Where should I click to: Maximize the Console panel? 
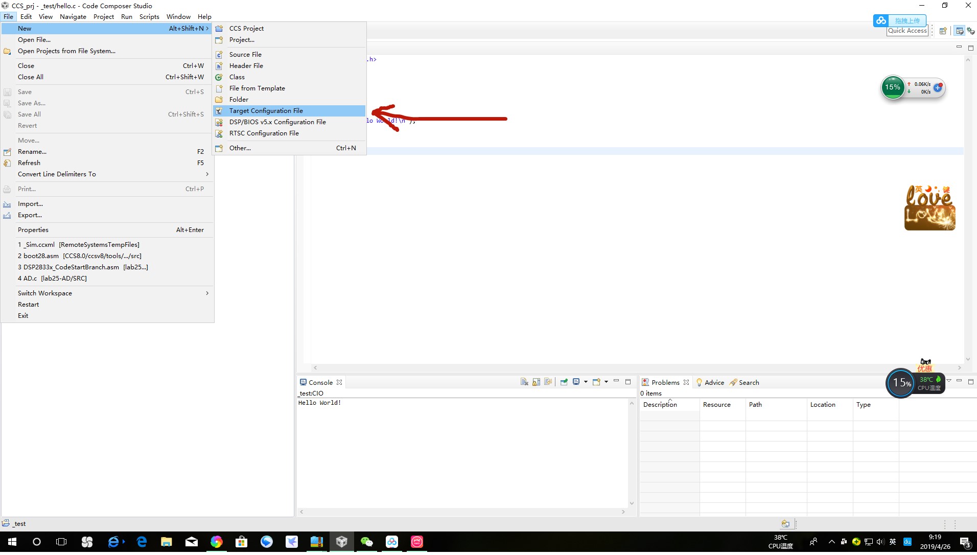pos(628,382)
